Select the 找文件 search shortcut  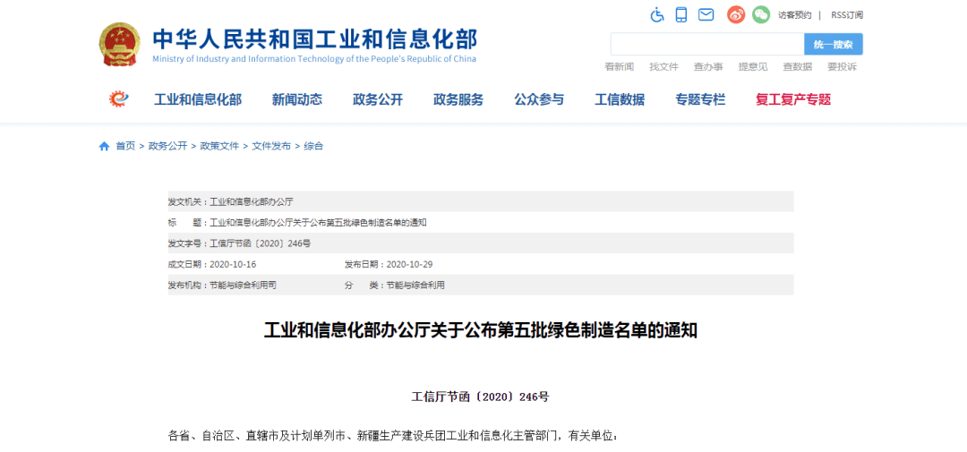point(663,66)
